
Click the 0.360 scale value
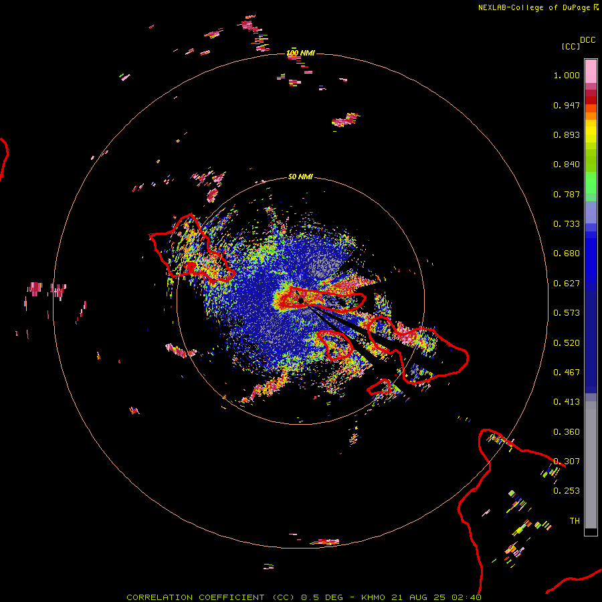pyautogui.click(x=567, y=432)
